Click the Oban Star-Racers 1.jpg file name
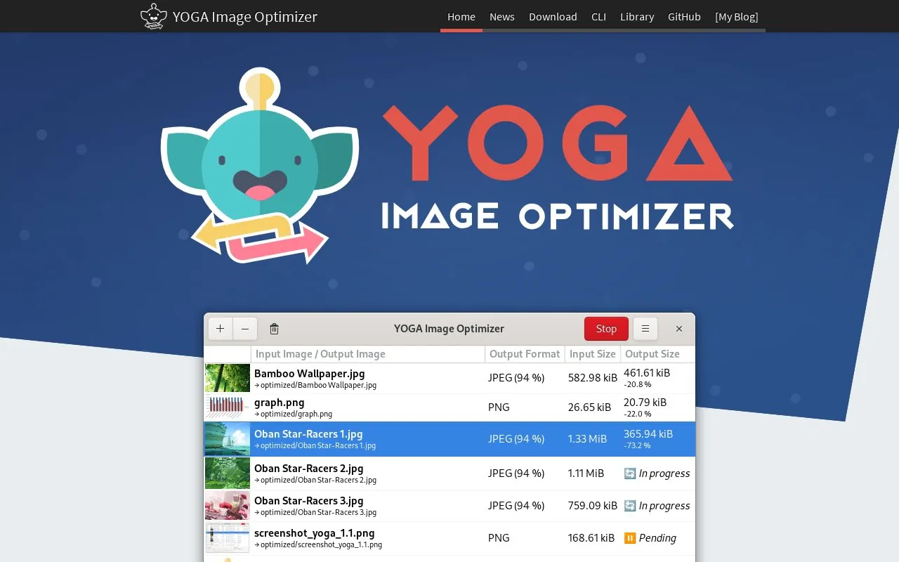The width and height of the screenshot is (899, 562). [x=308, y=434]
